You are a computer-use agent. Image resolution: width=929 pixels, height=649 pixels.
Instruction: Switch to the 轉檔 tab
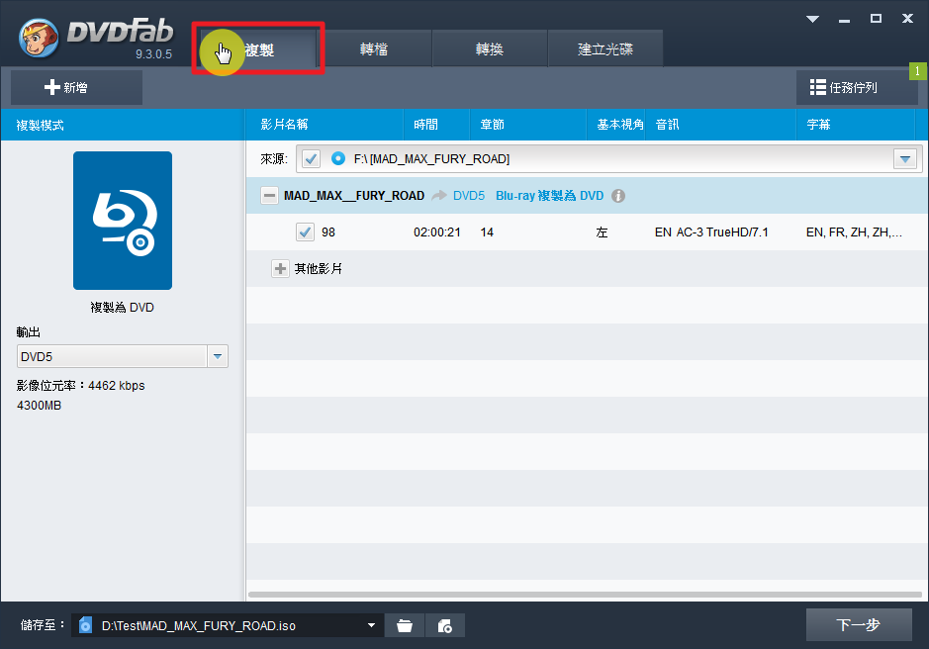372,49
